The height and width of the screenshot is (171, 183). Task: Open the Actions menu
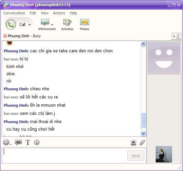pos(59,13)
